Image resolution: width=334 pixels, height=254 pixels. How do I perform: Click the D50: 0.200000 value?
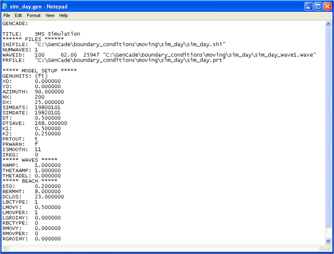point(48,186)
